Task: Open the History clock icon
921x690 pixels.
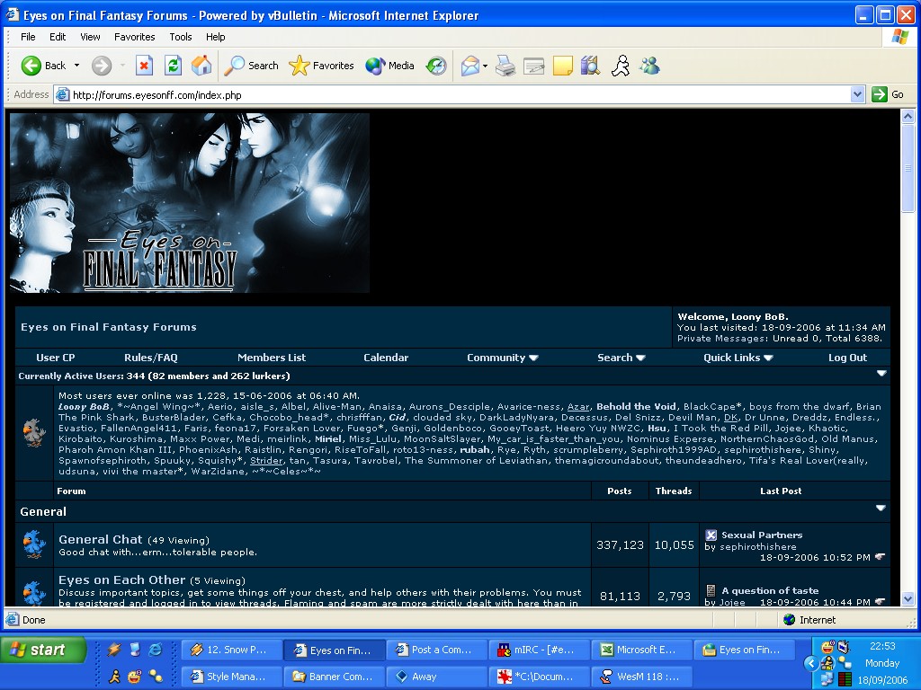Action: point(436,65)
